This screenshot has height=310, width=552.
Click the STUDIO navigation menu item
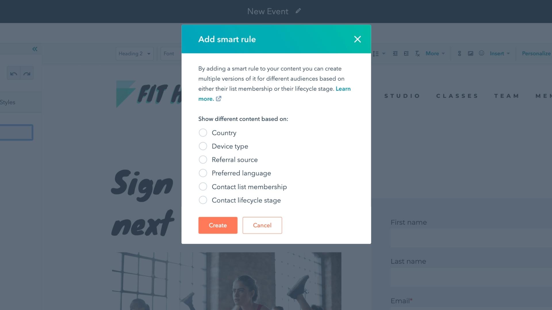point(402,96)
